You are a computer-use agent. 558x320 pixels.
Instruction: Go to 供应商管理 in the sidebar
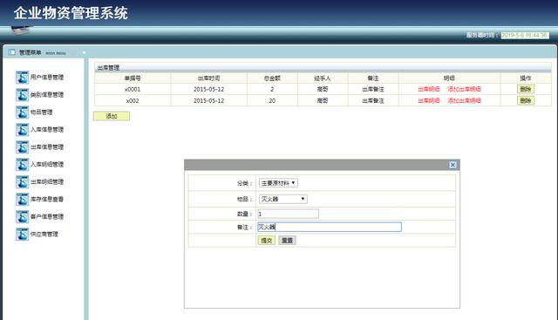44,235
